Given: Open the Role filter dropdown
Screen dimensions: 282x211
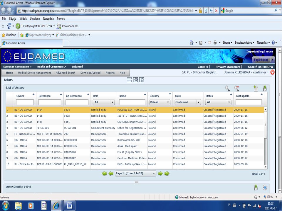Looking at the screenshot, I should coord(104,102).
